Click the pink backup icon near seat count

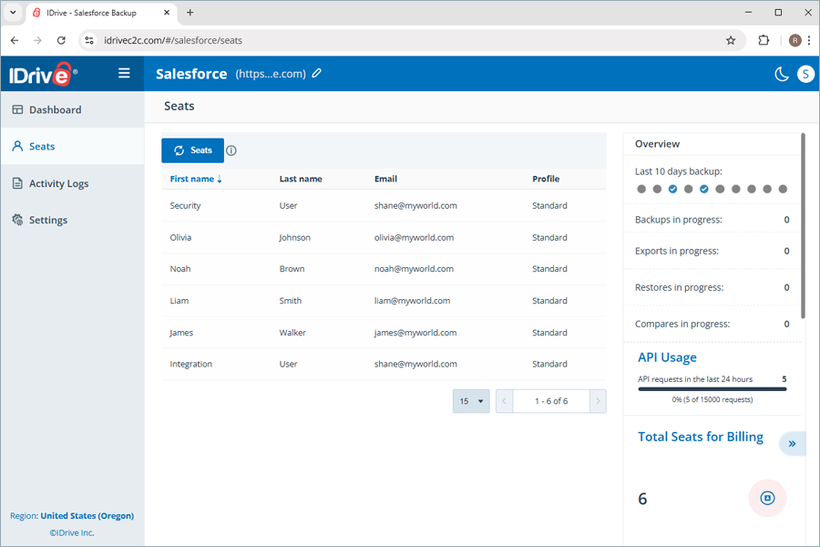tap(767, 498)
